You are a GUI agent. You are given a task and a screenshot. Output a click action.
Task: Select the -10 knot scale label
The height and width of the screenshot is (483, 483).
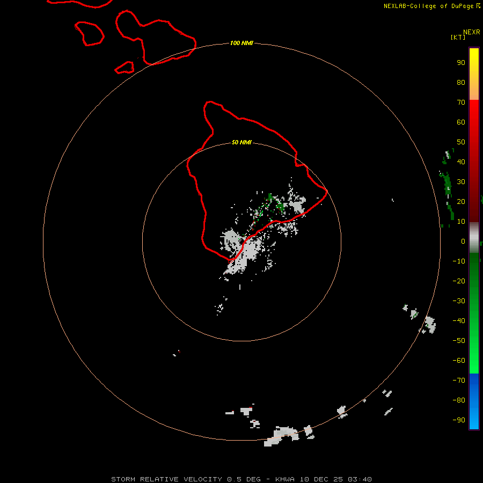459,261
